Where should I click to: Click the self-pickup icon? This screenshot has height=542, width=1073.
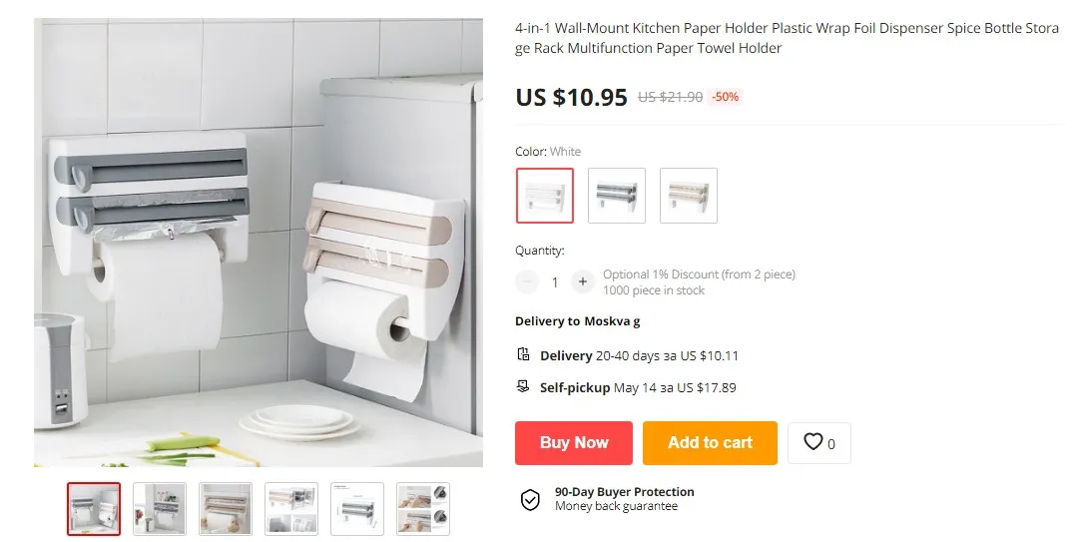point(523,386)
